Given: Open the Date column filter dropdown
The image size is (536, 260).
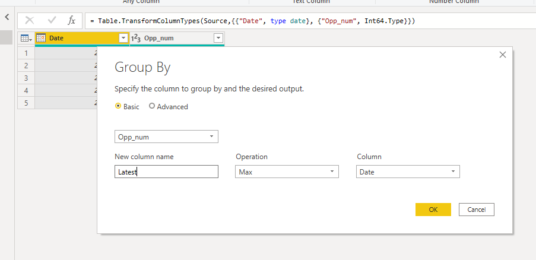Looking at the screenshot, I should [x=123, y=38].
